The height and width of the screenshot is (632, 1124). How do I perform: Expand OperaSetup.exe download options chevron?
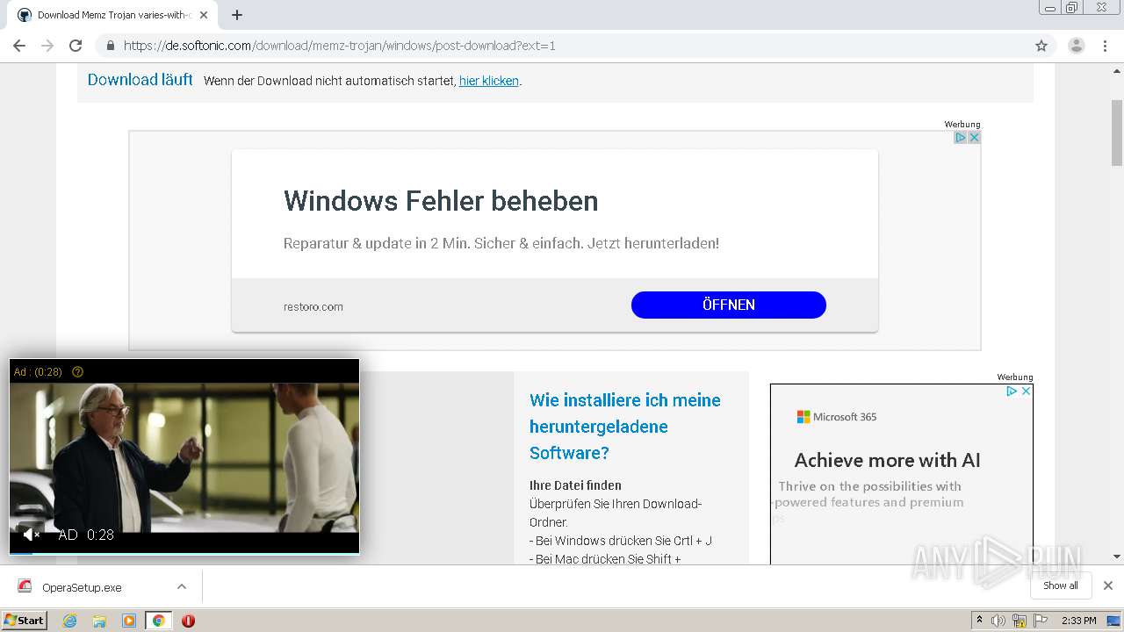pos(181,586)
